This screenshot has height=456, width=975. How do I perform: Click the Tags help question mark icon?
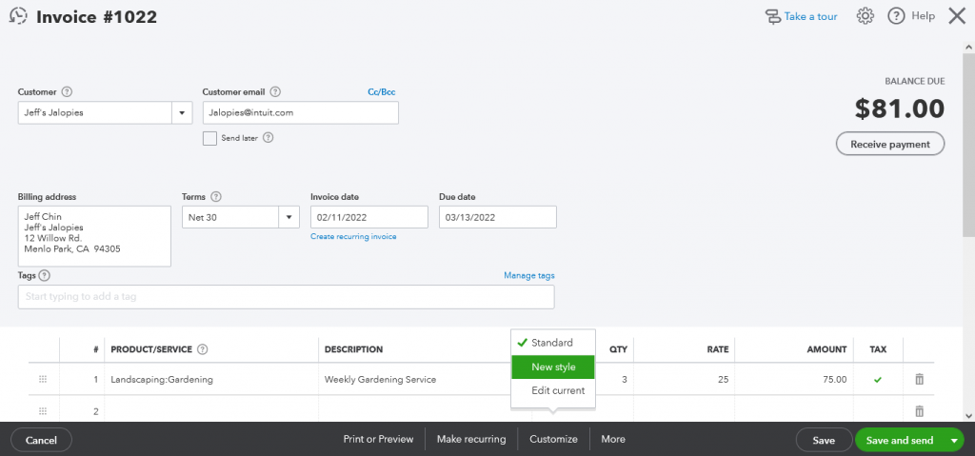click(x=44, y=275)
